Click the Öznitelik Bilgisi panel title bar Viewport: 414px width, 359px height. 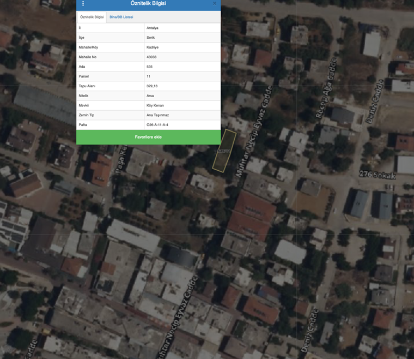(x=148, y=3)
